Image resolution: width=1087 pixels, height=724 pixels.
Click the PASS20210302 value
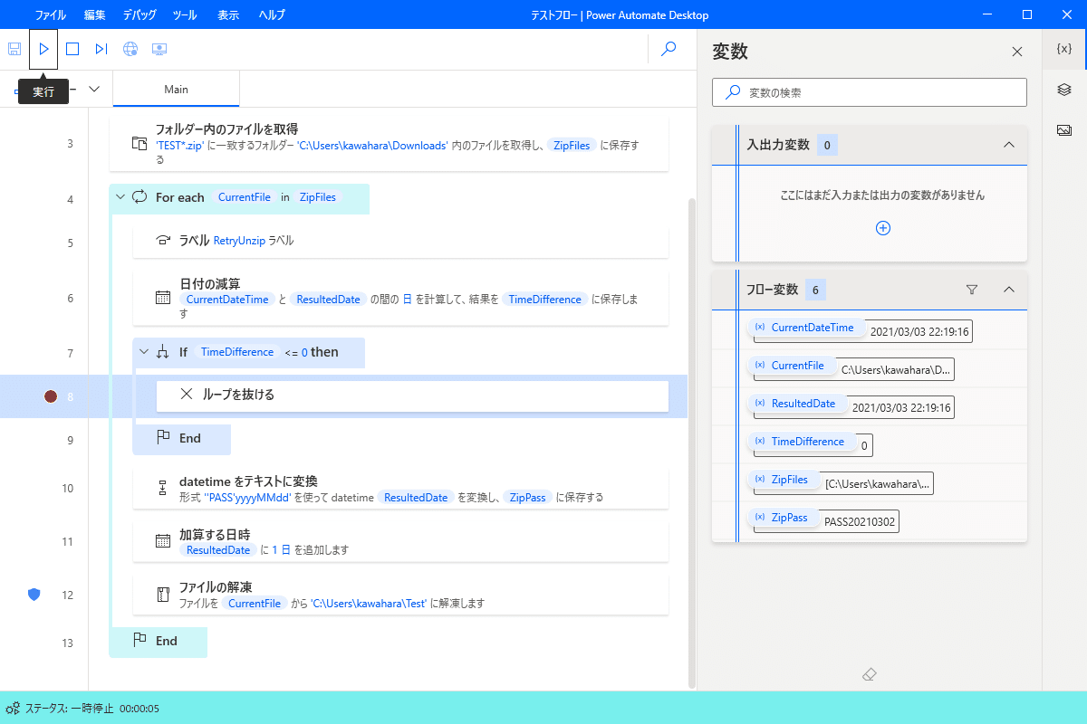(858, 522)
